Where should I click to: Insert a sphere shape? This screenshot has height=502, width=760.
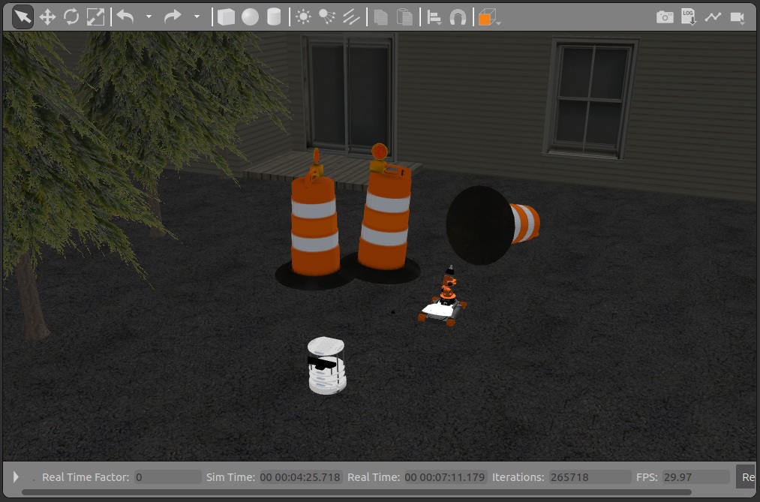pyautogui.click(x=250, y=17)
